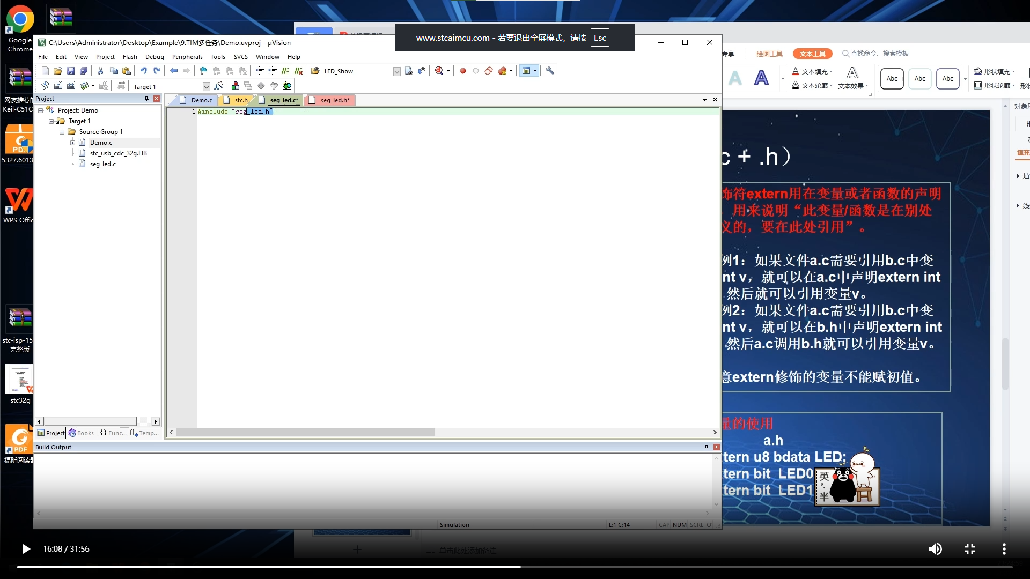
Task: Paste from clipboard icon
Action: point(127,71)
